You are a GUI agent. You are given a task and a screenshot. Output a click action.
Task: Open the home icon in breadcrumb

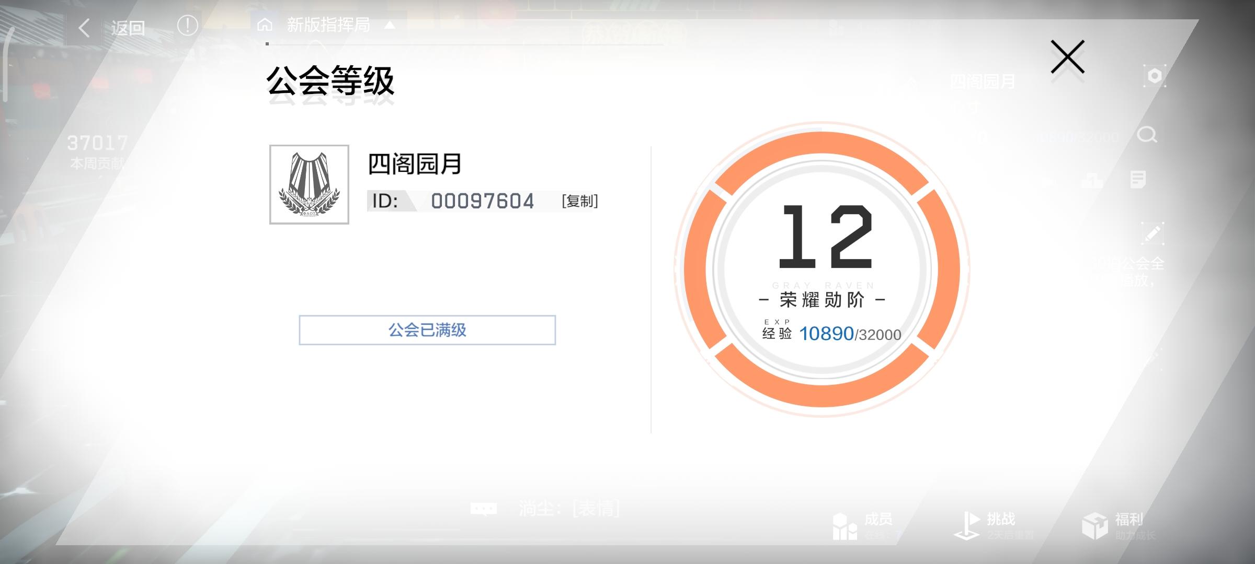265,25
